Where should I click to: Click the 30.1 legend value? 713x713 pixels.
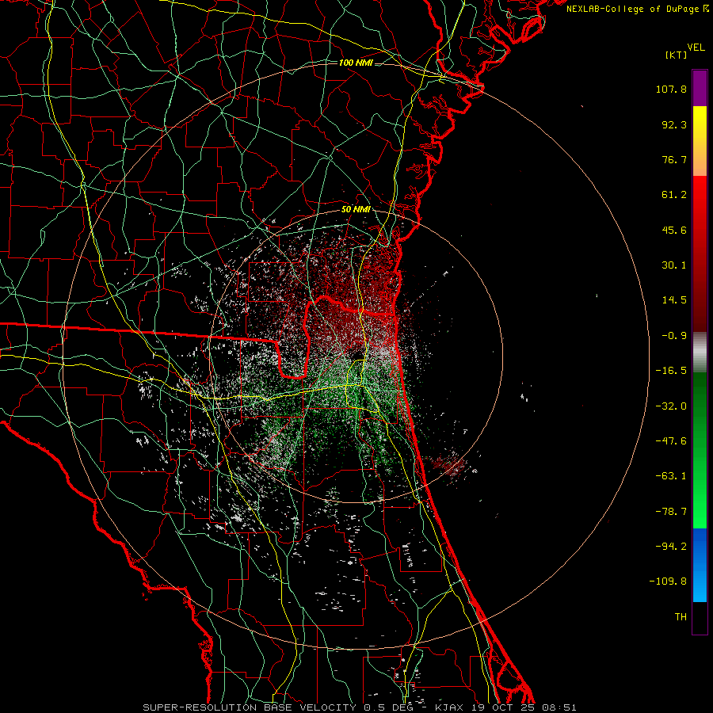pos(674,265)
